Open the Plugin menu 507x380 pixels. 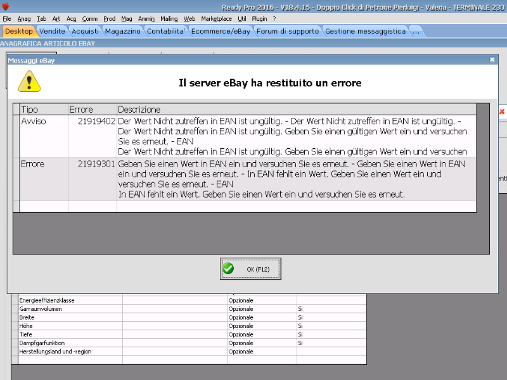[259, 19]
